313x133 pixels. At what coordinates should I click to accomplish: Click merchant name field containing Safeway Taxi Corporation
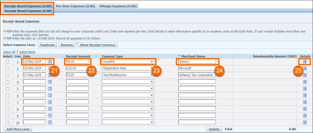197,75
